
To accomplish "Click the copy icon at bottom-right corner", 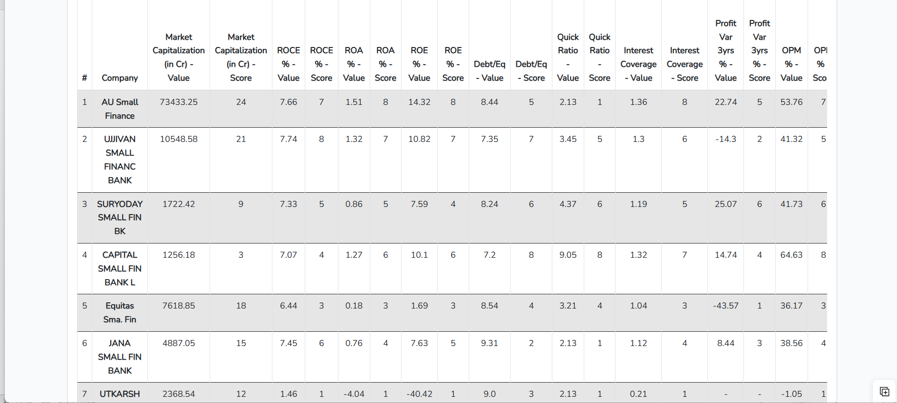I will [884, 392].
